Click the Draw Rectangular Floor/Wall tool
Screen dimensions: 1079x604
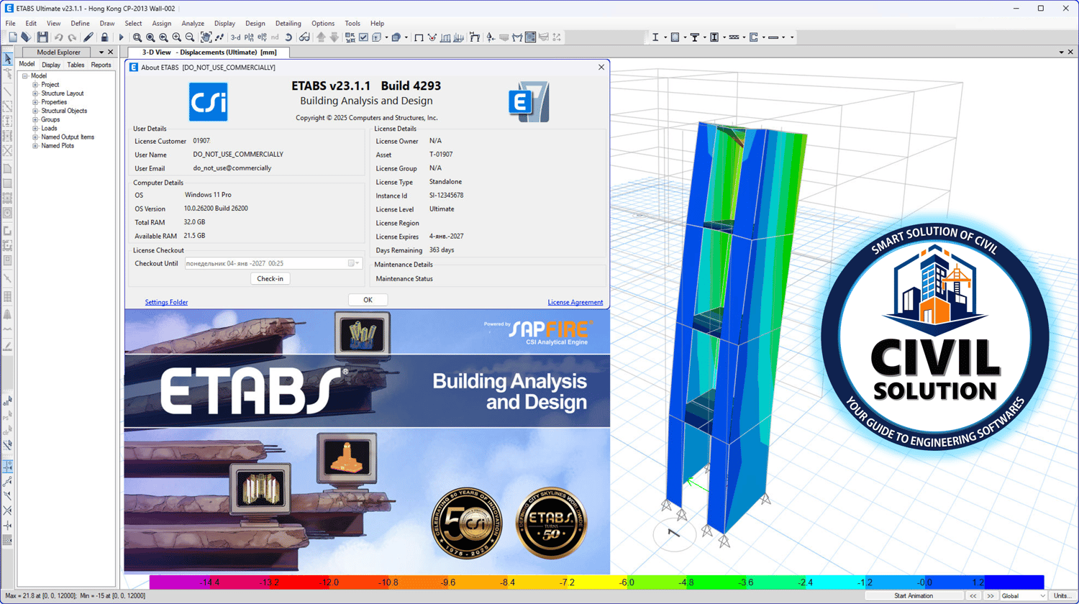point(7,183)
